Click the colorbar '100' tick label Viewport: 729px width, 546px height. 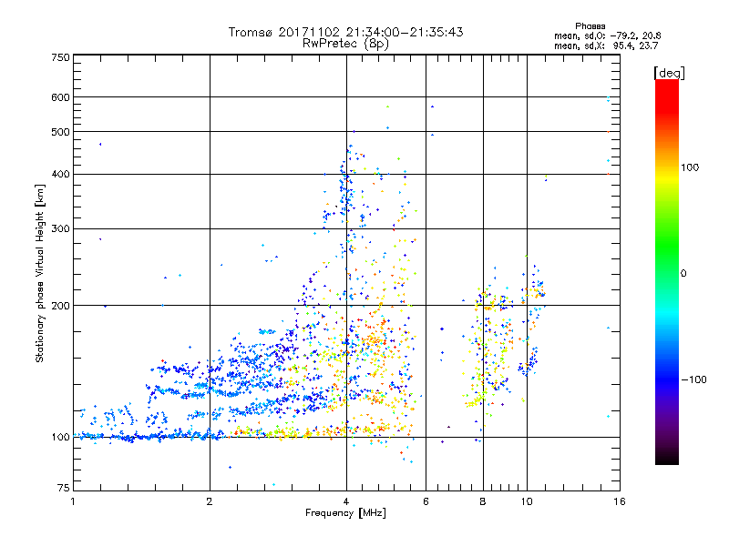pos(690,167)
